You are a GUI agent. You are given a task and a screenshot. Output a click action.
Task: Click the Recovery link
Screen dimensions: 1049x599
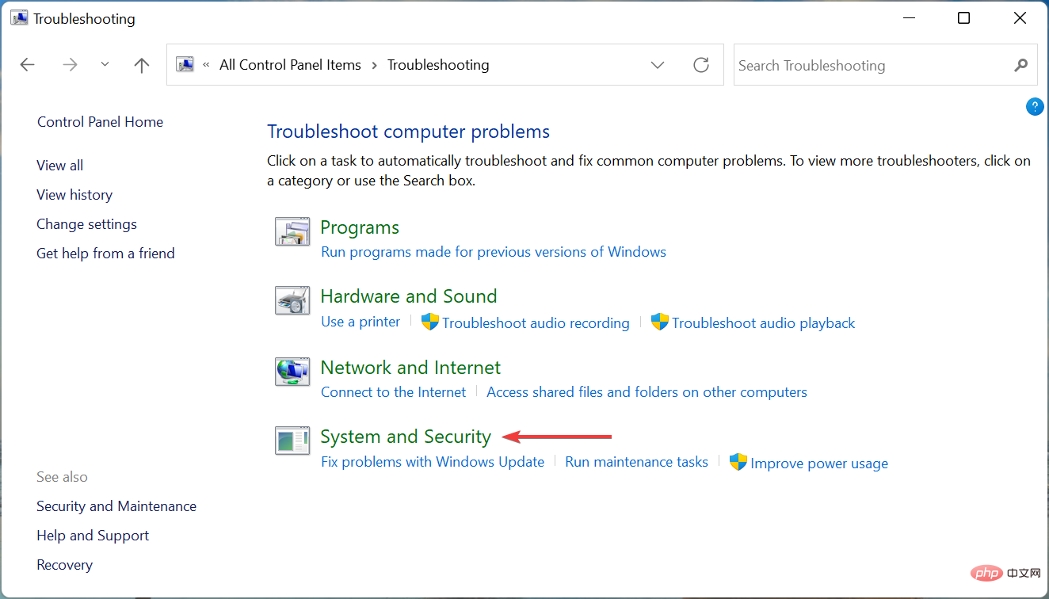click(64, 565)
